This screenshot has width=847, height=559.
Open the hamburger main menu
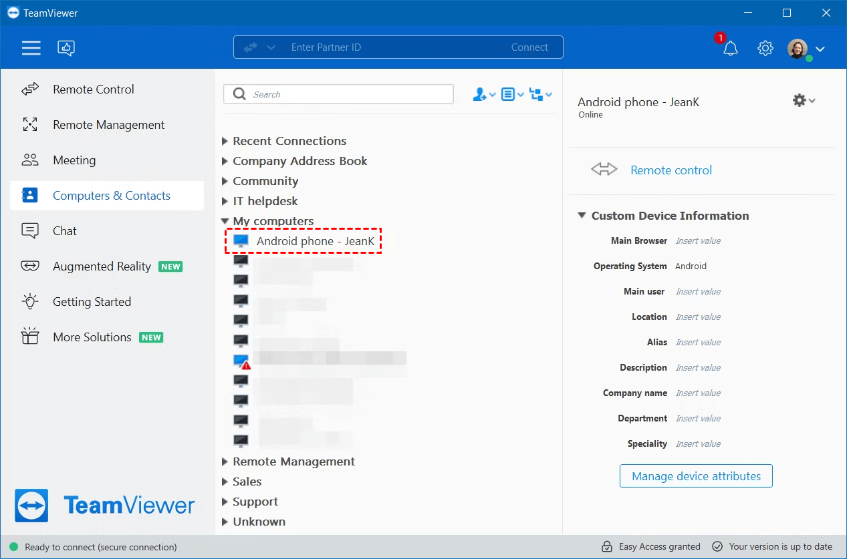coord(31,47)
